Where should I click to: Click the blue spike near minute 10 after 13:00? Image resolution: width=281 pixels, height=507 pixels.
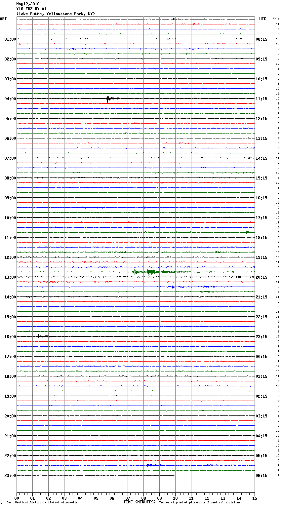click(173, 287)
